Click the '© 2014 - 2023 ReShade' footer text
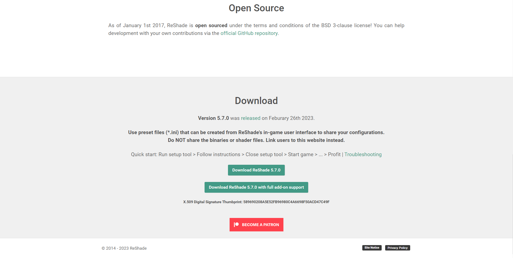This screenshot has width=513, height=258. tap(124, 248)
